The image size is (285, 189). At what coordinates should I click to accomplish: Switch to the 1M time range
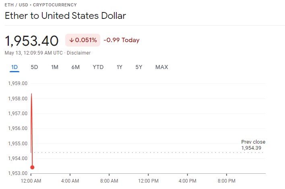click(55, 67)
